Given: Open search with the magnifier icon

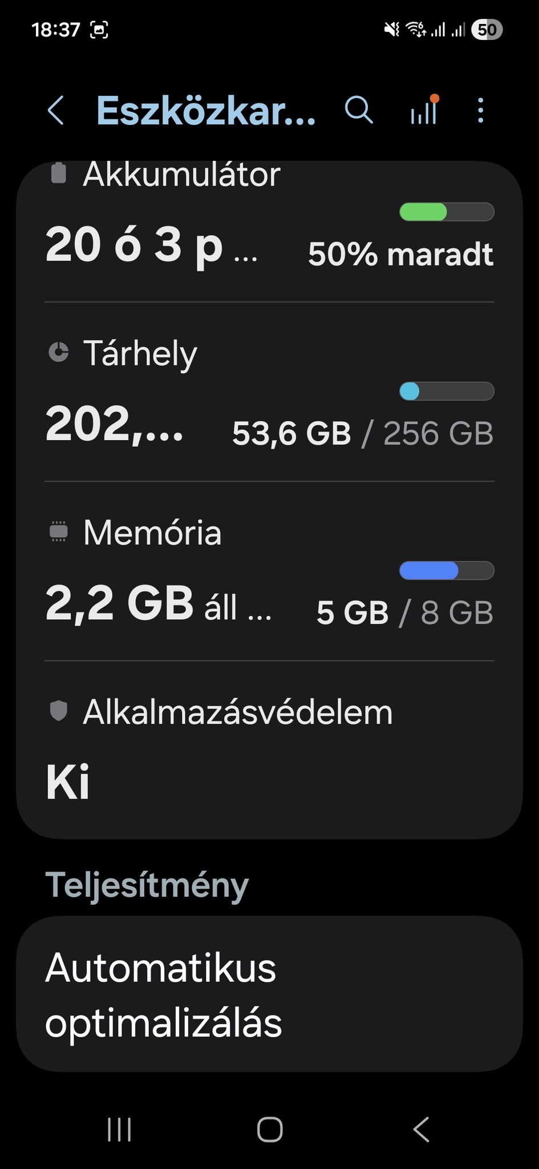Looking at the screenshot, I should point(359,110).
